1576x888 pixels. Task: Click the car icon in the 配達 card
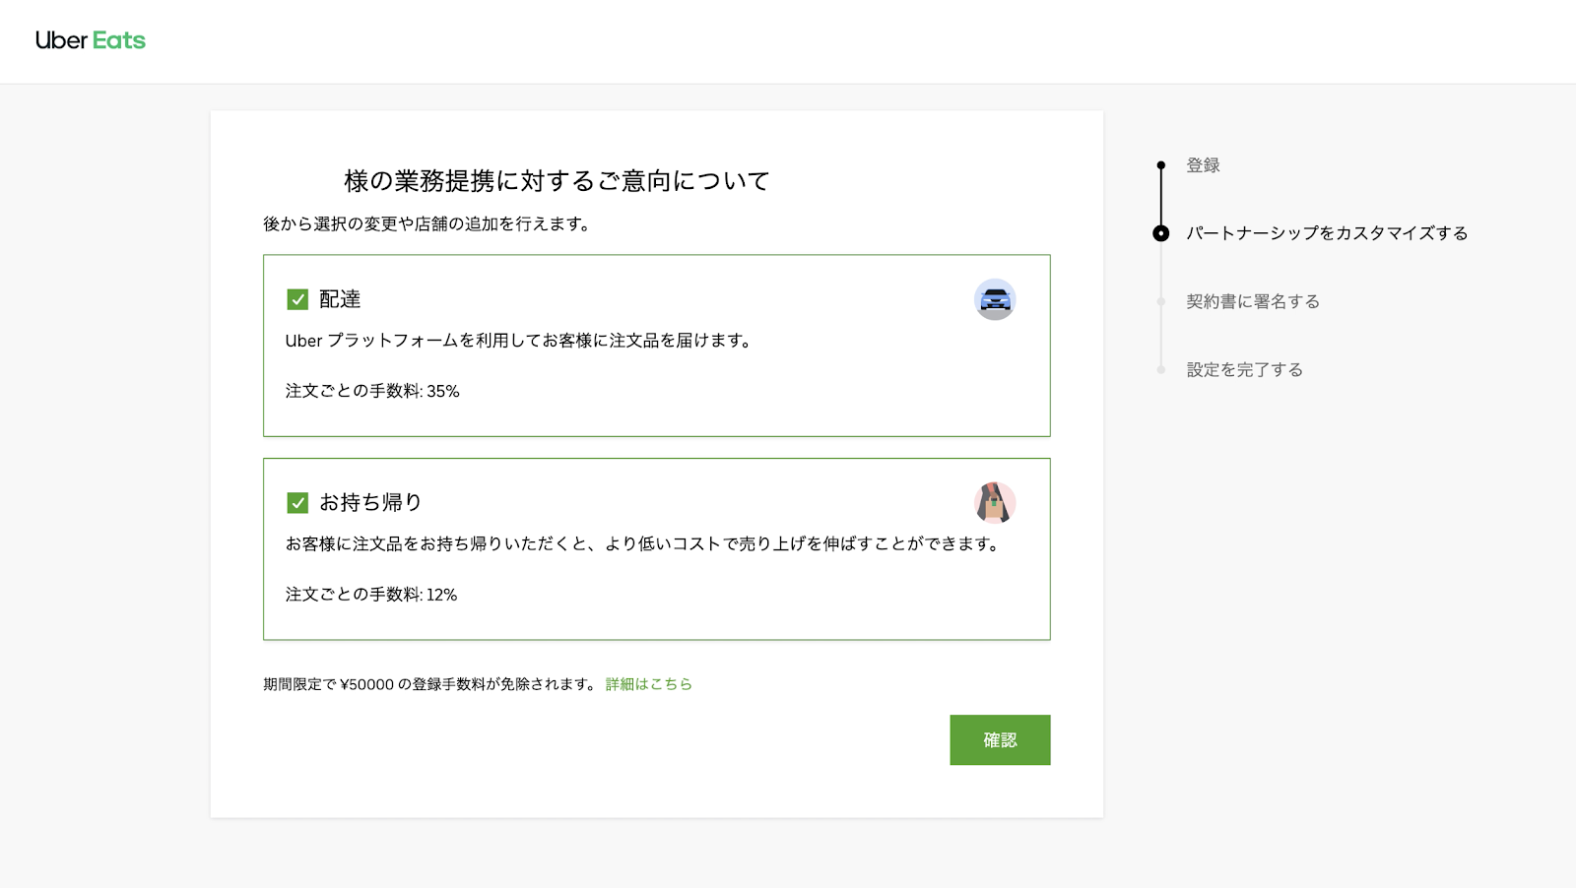click(x=995, y=299)
